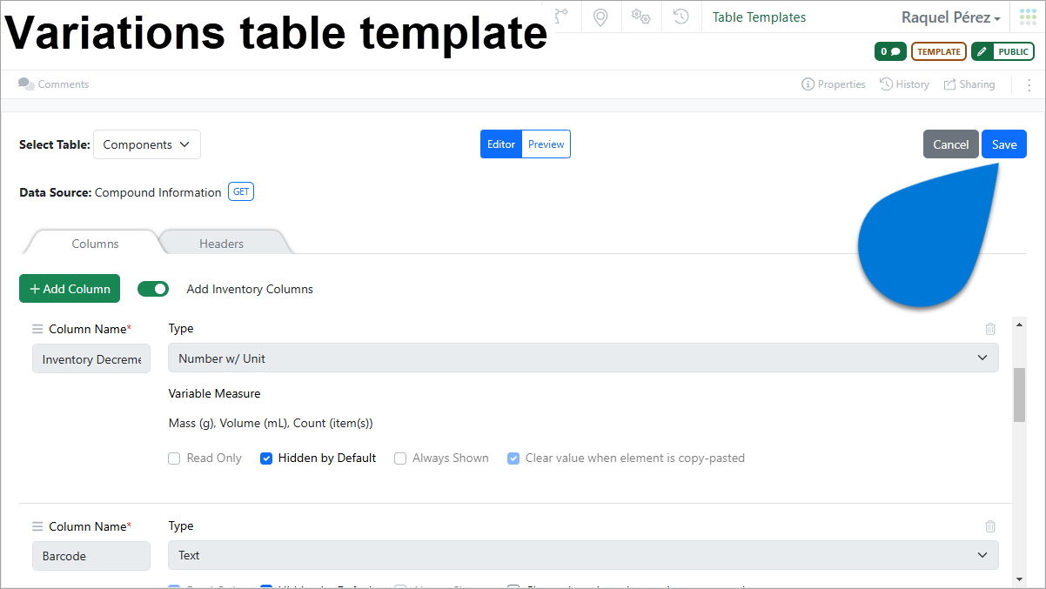This screenshot has height=589, width=1046.
Task: Click inside the Barcode column name field
Action: (91, 555)
